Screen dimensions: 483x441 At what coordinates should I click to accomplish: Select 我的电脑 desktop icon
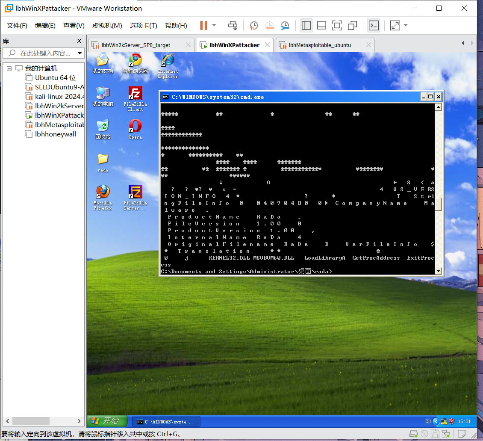(103, 97)
